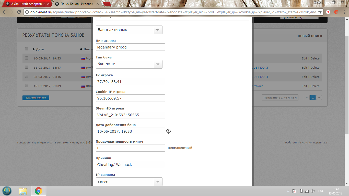Click the 'Дата добавления бана' field
Screen dimensions: 349x196
click(x=131, y=131)
